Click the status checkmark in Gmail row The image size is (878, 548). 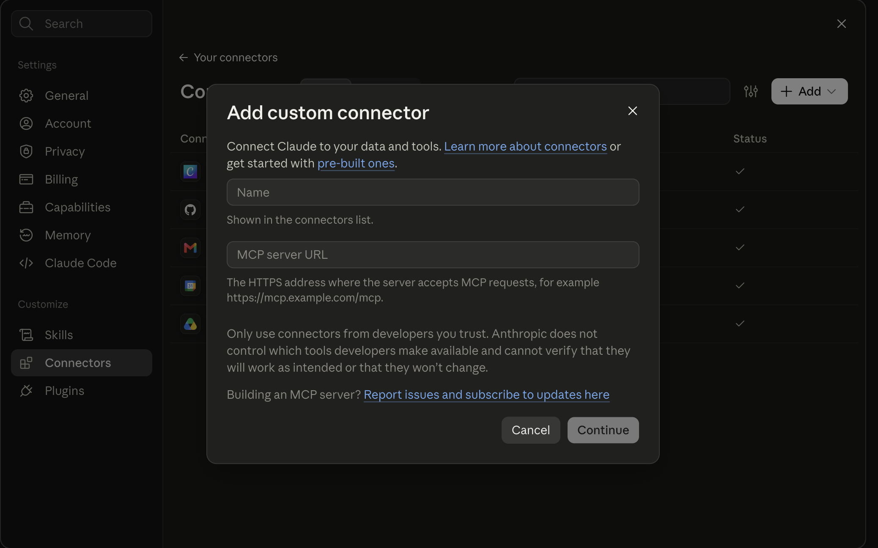click(x=740, y=247)
